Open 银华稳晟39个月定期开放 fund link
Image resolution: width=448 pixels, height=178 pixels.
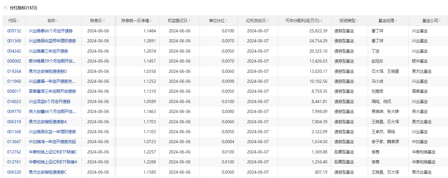(x=52, y=61)
